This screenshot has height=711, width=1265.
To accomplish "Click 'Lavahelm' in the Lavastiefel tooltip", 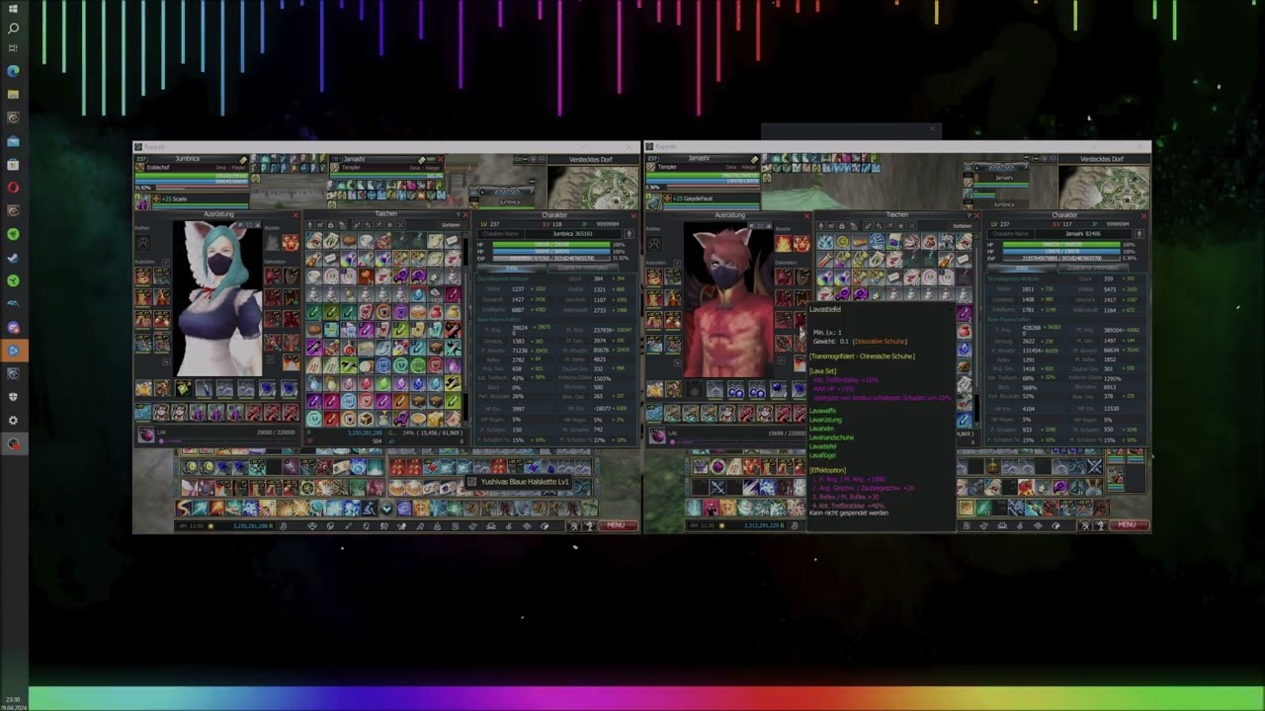I will 822,429.
